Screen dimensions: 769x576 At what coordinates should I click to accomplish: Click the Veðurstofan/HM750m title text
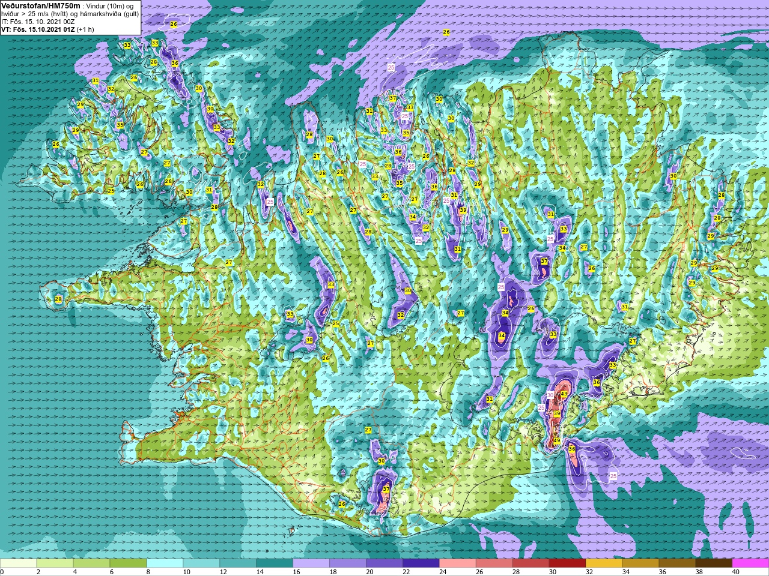pyautogui.click(x=41, y=5)
